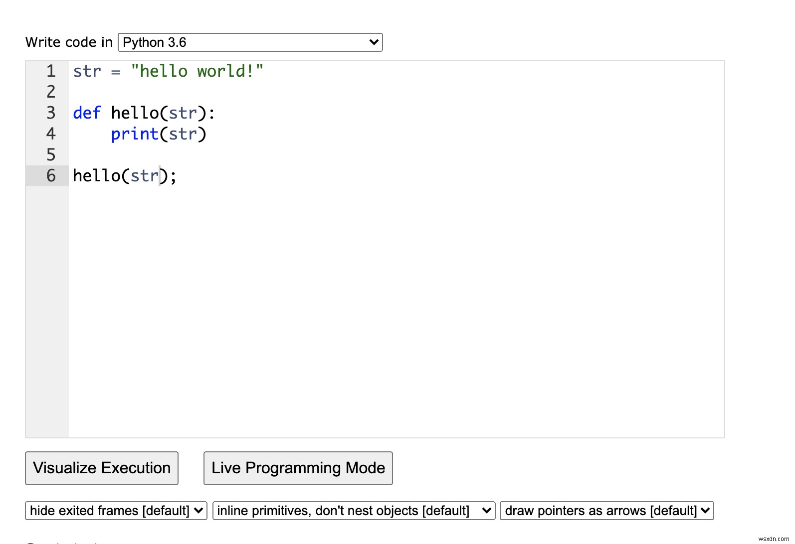Click line number 2 in the gutter
The image size is (795, 544).
pos(51,92)
